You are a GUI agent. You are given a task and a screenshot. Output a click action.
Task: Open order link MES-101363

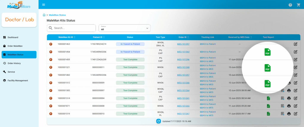coord(183,52)
